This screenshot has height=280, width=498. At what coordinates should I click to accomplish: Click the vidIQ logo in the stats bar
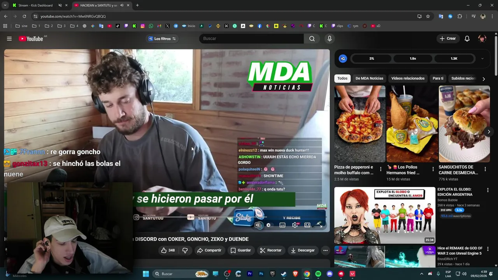click(343, 58)
